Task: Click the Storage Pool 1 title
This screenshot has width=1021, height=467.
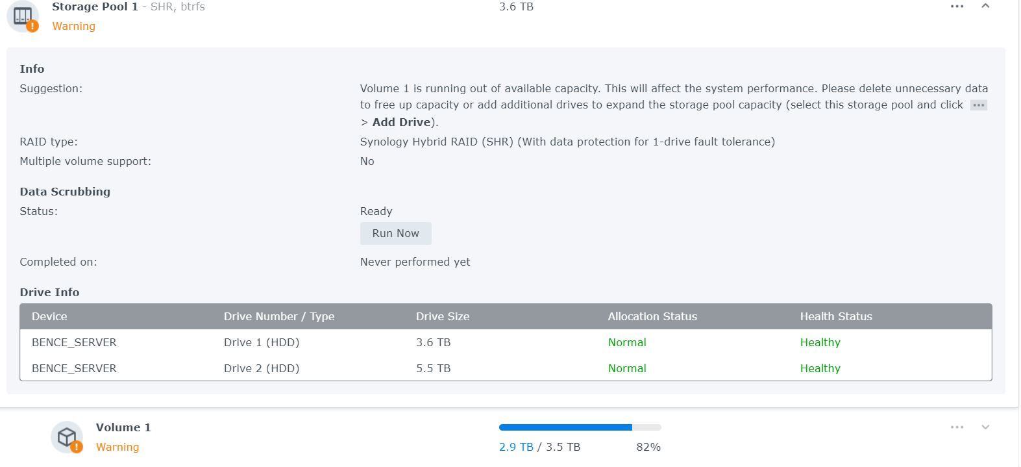Action: (95, 6)
